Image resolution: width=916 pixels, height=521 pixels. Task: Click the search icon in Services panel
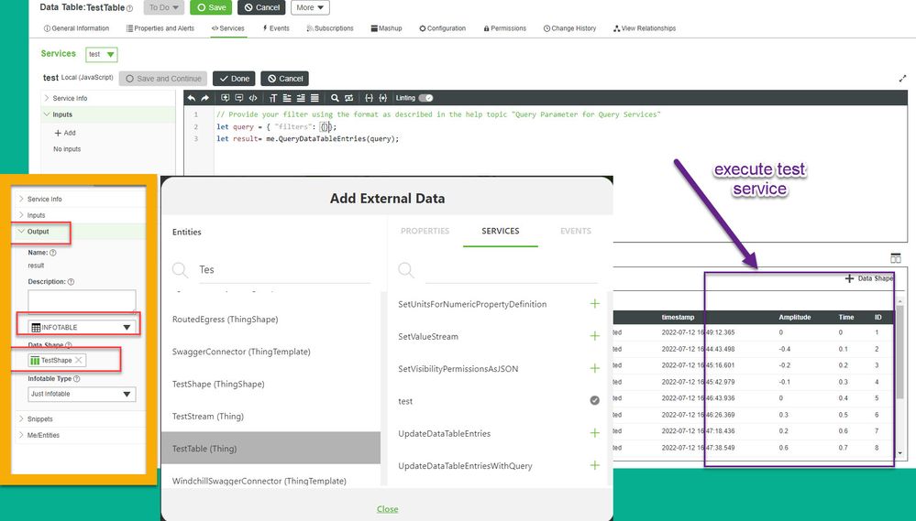[x=406, y=269]
